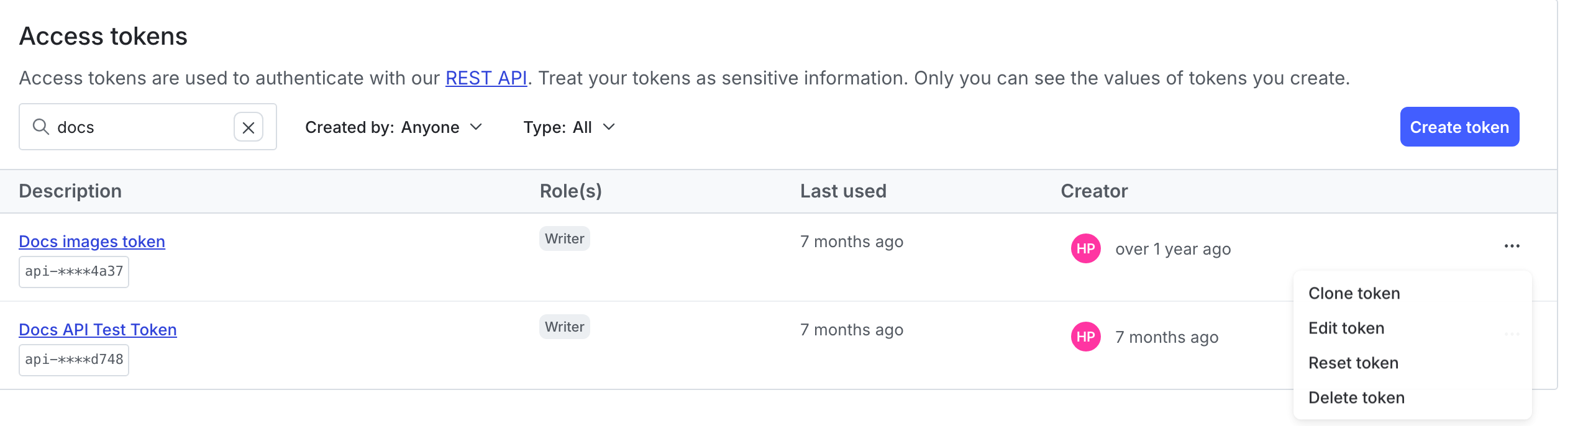Screen dimensions: 1583x426
Task: Click the HP avatar for Docs API Test Token
Action: [1085, 337]
